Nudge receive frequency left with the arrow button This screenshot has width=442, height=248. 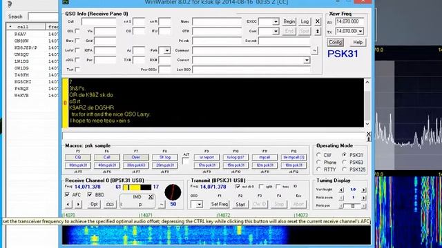coord(68,204)
